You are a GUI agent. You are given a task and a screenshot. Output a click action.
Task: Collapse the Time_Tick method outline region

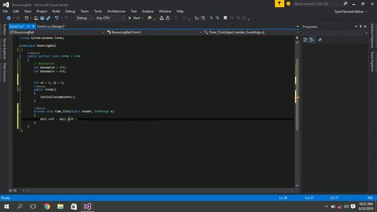click(20, 111)
